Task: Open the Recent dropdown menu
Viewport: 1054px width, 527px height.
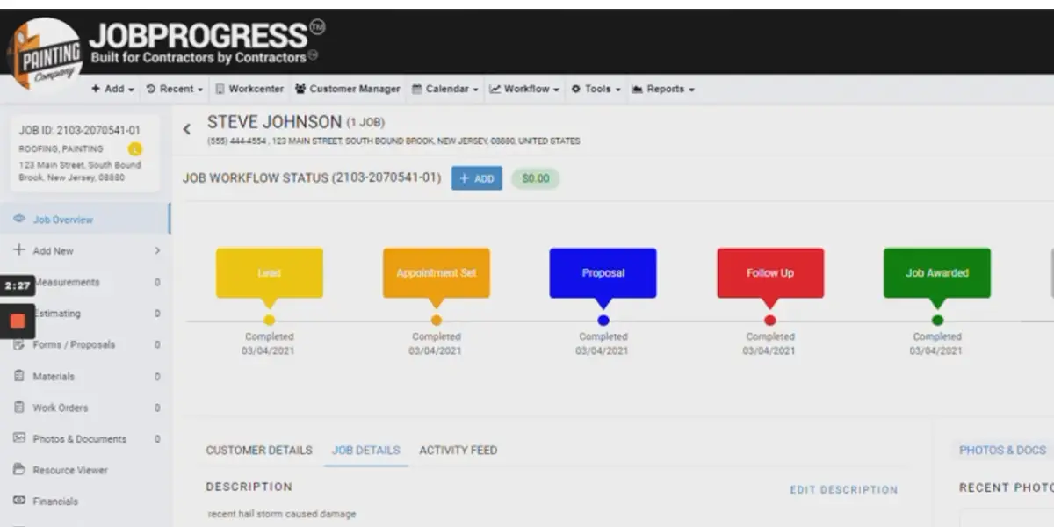Action: (x=174, y=90)
